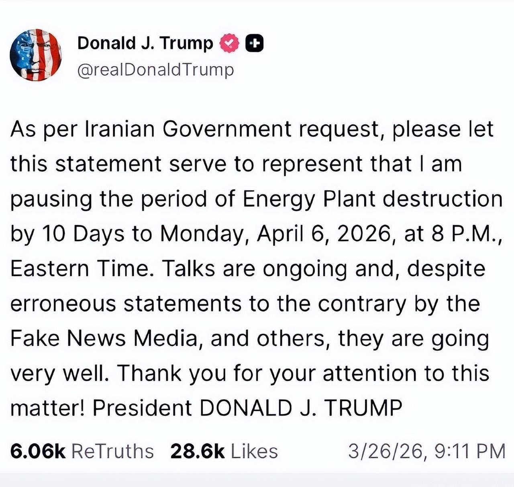The height and width of the screenshot is (487, 514).
Task: Click the black plus badge icon
Action: tap(254, 44)
